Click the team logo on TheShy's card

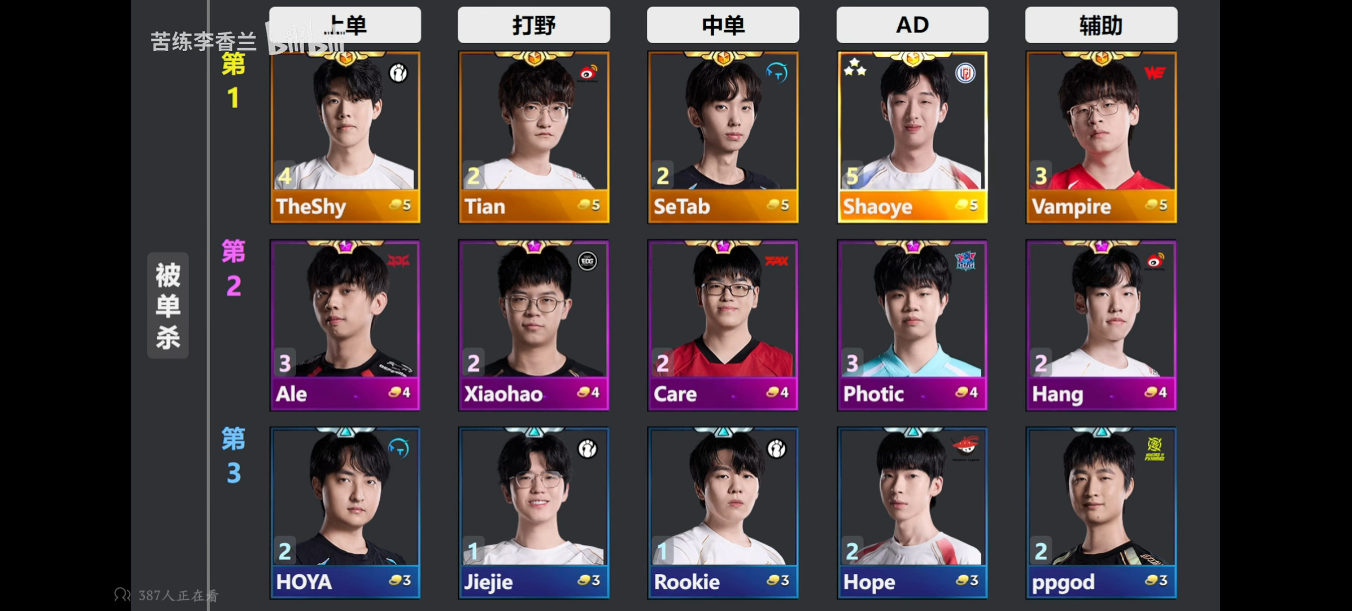[398, 73]
